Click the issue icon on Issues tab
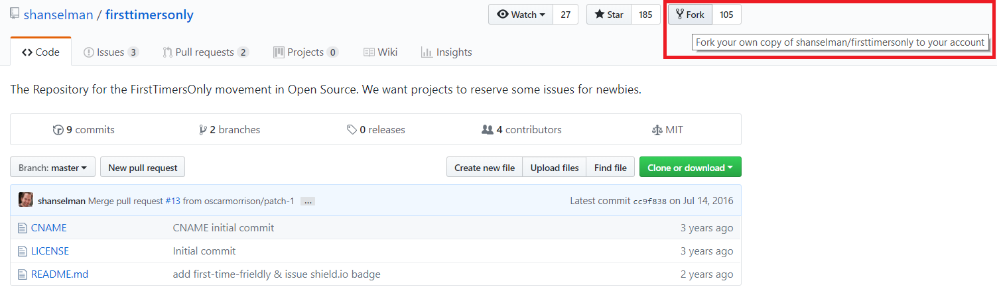This screenshot has height=289, width=997. coord(89,52)
